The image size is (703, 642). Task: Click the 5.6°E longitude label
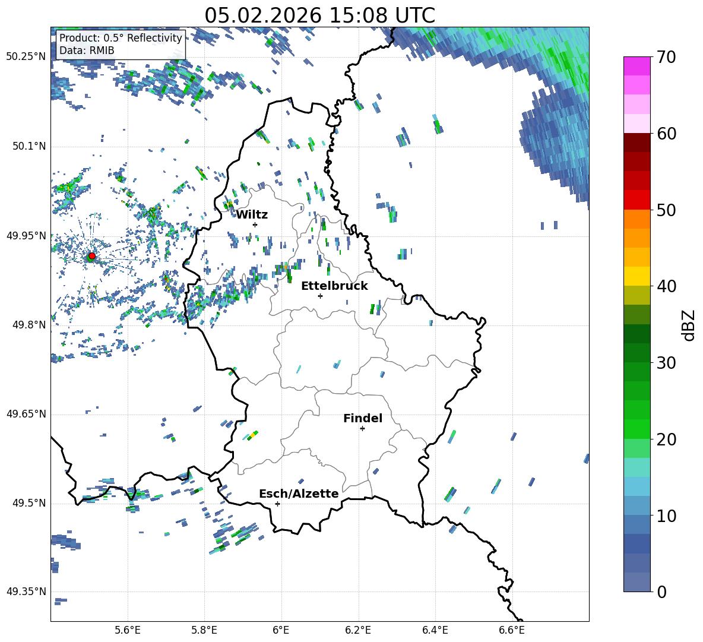point(128,631)
